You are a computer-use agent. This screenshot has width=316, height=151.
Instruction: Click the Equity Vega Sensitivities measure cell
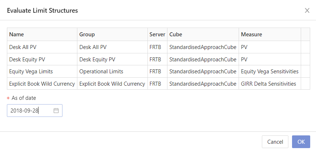point(270,72)
